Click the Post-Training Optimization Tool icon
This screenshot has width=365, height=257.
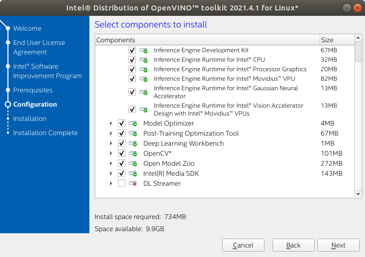[133, 134]
